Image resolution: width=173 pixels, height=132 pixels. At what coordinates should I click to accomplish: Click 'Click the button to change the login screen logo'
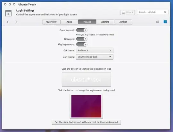click(x=86, y=69)
